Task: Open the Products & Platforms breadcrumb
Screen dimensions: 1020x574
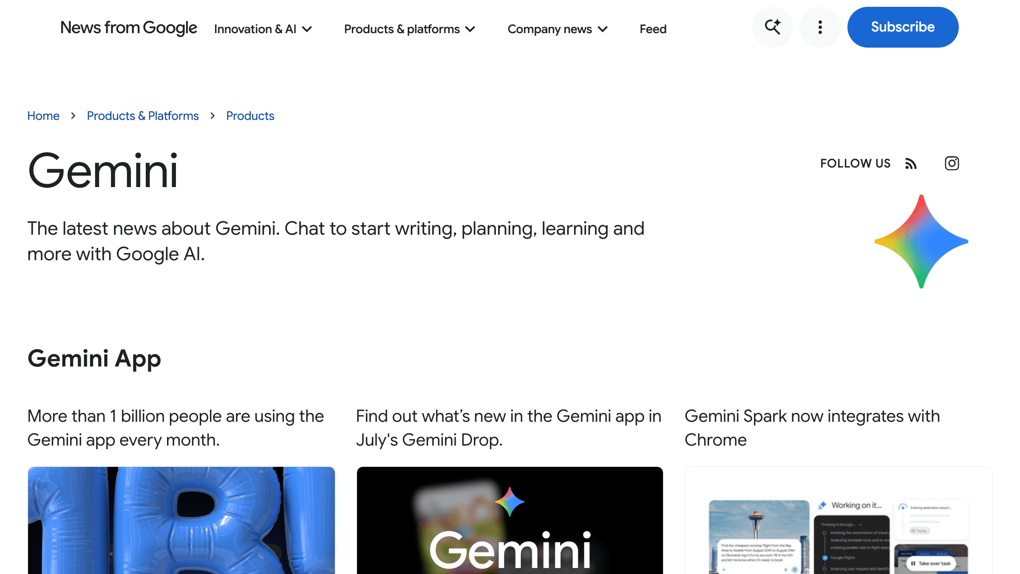Action: (x=143, y=116)
